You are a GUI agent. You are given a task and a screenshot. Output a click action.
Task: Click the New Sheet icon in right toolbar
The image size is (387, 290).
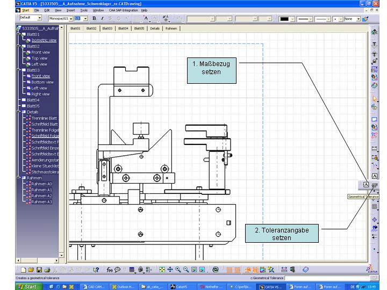click(375, 119)
